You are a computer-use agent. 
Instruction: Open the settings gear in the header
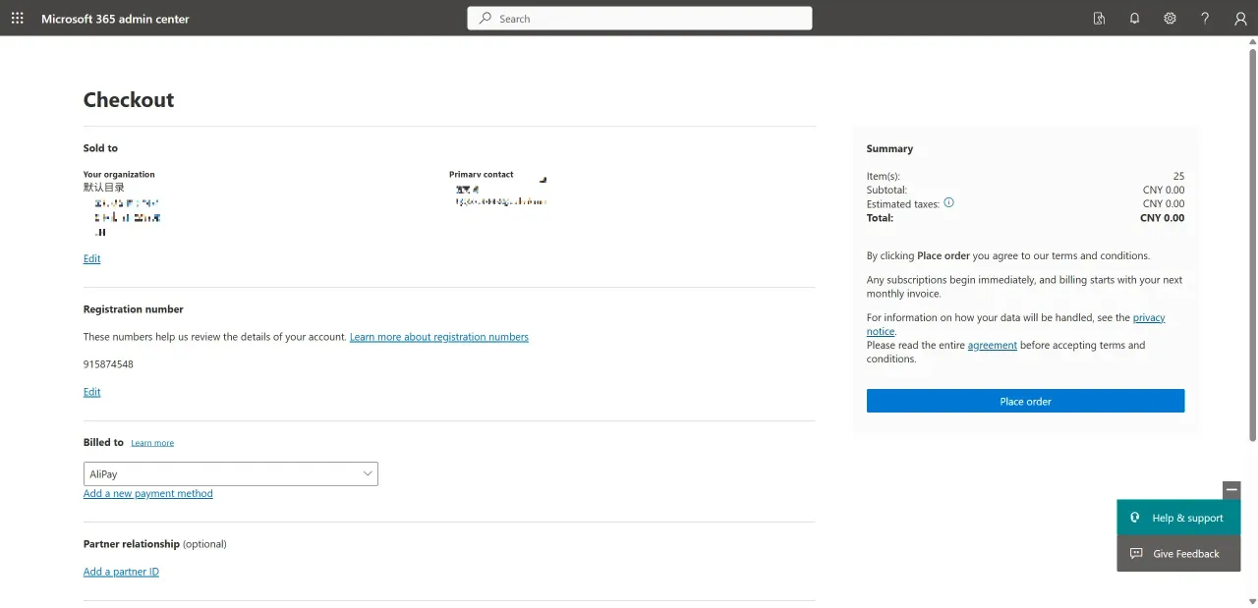coord(1170,19)
